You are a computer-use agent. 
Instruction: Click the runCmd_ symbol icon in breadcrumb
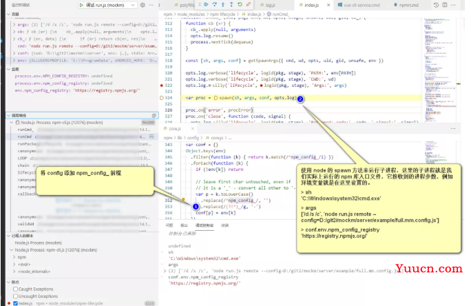269,14
